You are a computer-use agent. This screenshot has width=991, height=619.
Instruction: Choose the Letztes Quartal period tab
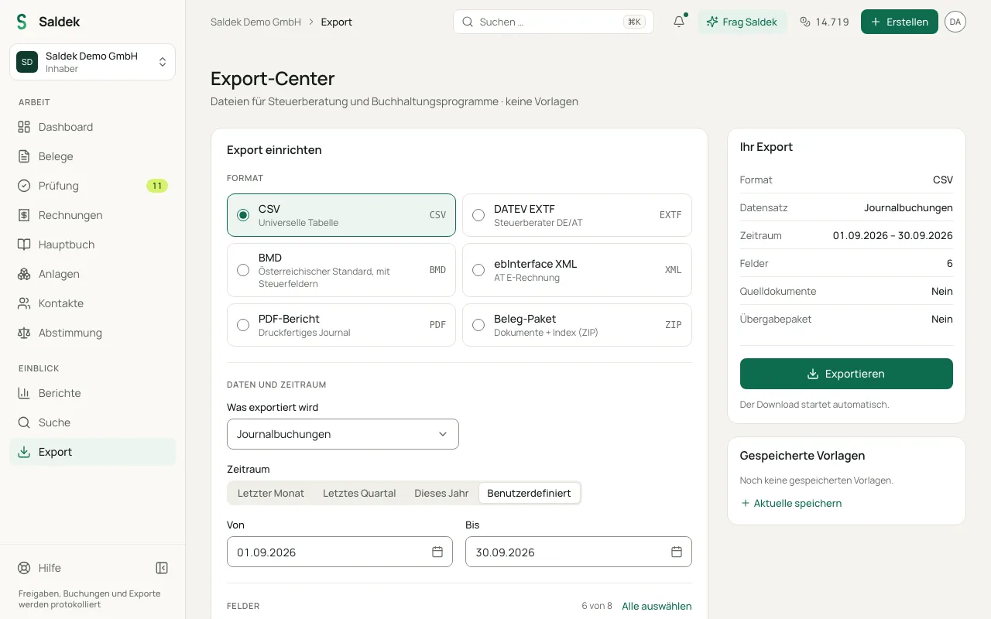pos(359,493)
